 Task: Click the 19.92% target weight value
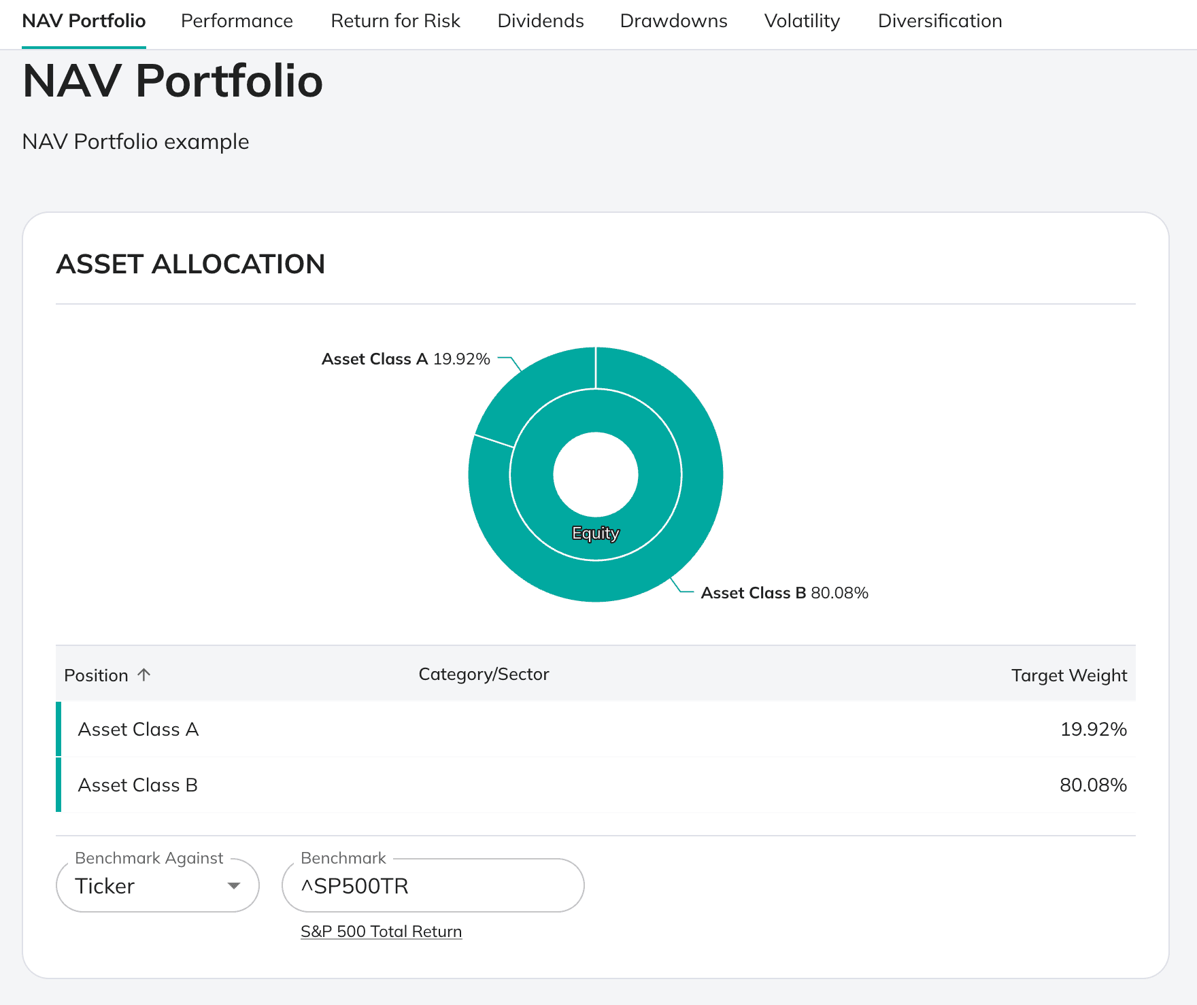[1094, 729]
